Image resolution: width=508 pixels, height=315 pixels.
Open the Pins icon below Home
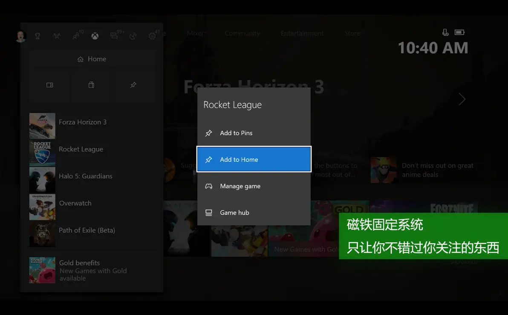[x=133, y=85]
